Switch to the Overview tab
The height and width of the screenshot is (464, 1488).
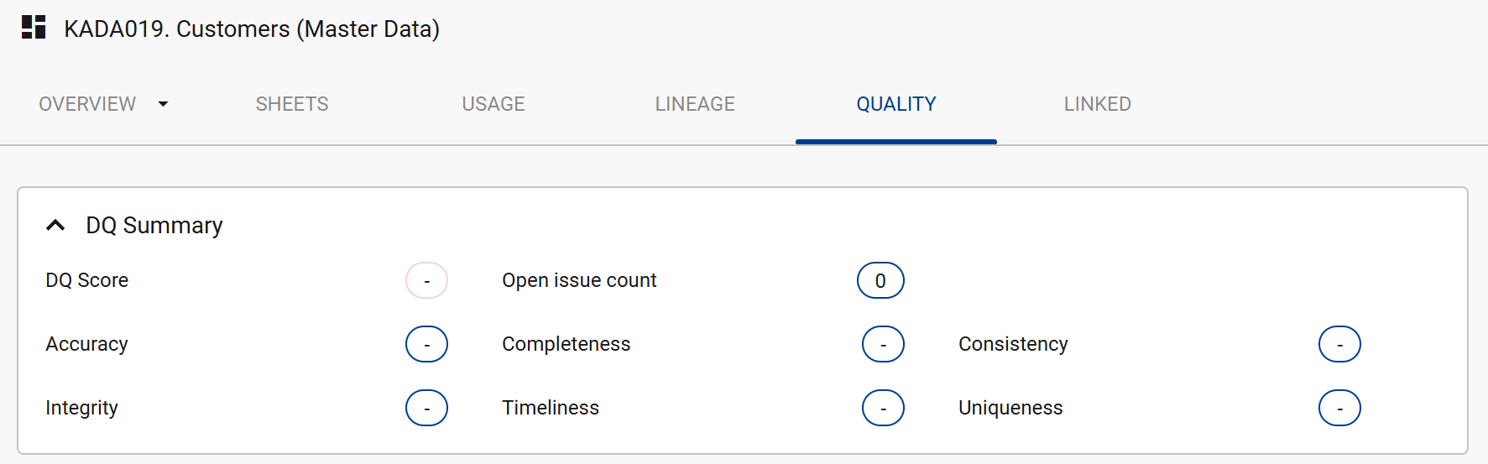87,104
